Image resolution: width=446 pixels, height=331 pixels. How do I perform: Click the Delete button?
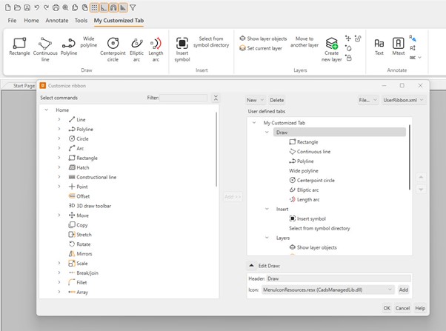pyautogui.click(x=276, y=100)
